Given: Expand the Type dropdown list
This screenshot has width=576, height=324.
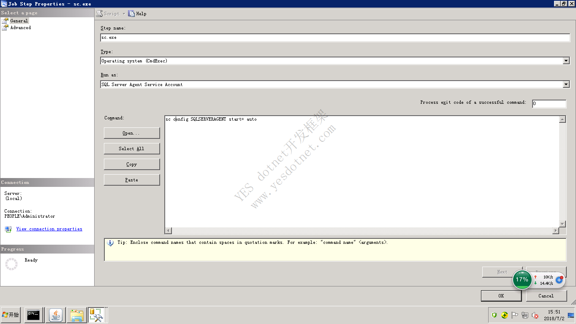Looking at the screenshot, I should (x=566, y=61).
